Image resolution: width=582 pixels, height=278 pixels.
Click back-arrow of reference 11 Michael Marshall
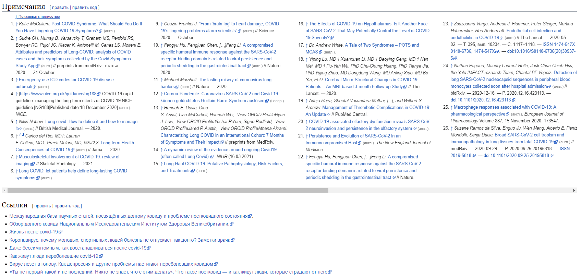coord(162,80)
